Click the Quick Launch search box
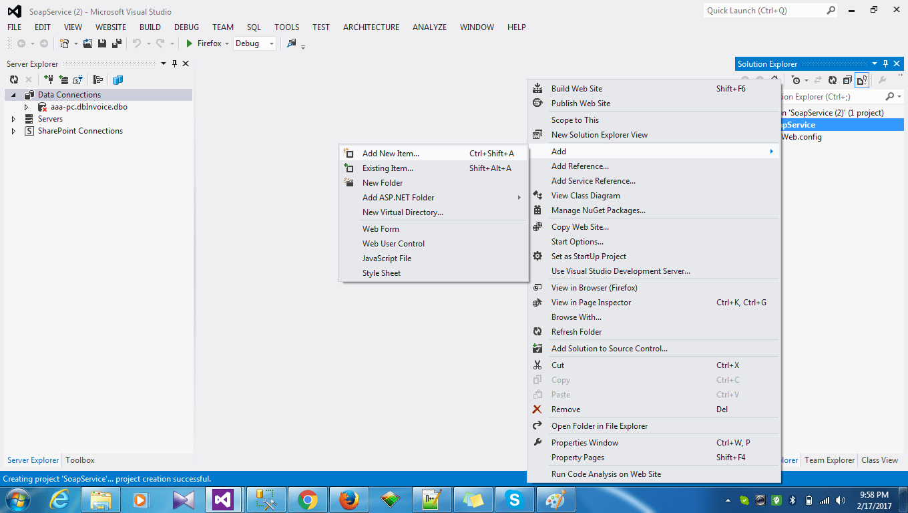Viewport: 908px width, 513px height. click(x=764, y=11)
